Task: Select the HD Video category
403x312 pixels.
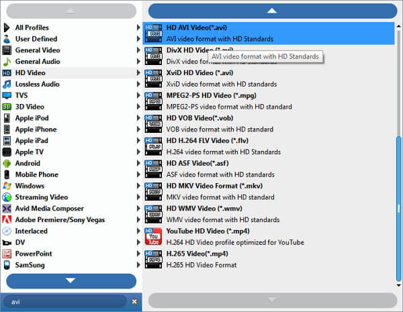Action: coord(30,72)
